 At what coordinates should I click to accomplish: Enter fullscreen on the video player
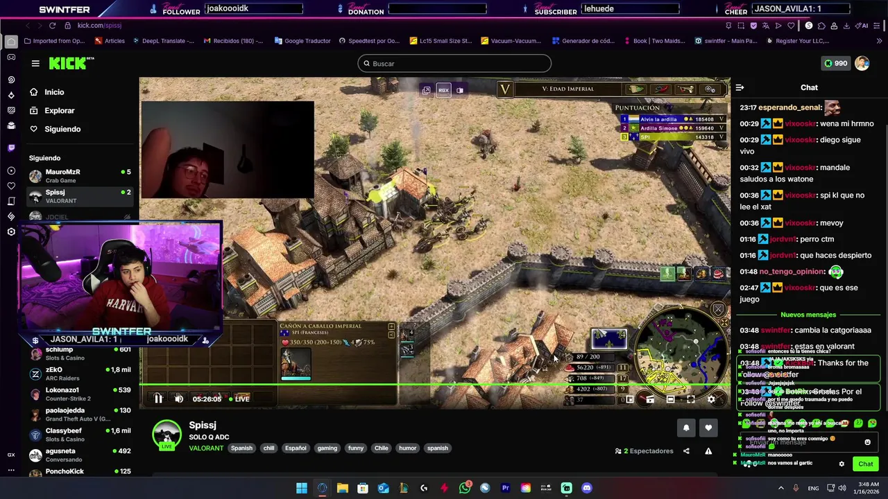[691, 399]
